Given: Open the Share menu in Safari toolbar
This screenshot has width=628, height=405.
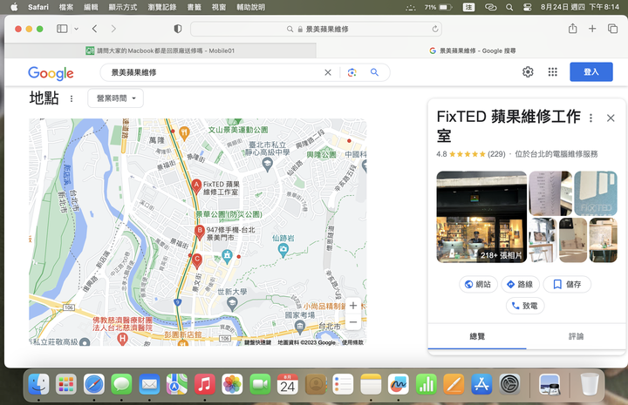Looking at the screenshot, I should pyautogui.click(x=573, y=29).
